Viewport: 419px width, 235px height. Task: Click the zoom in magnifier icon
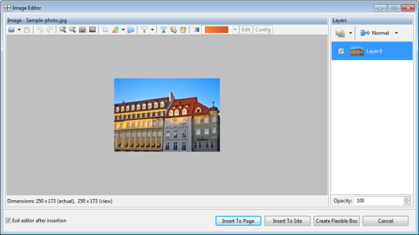pos(62,30)
